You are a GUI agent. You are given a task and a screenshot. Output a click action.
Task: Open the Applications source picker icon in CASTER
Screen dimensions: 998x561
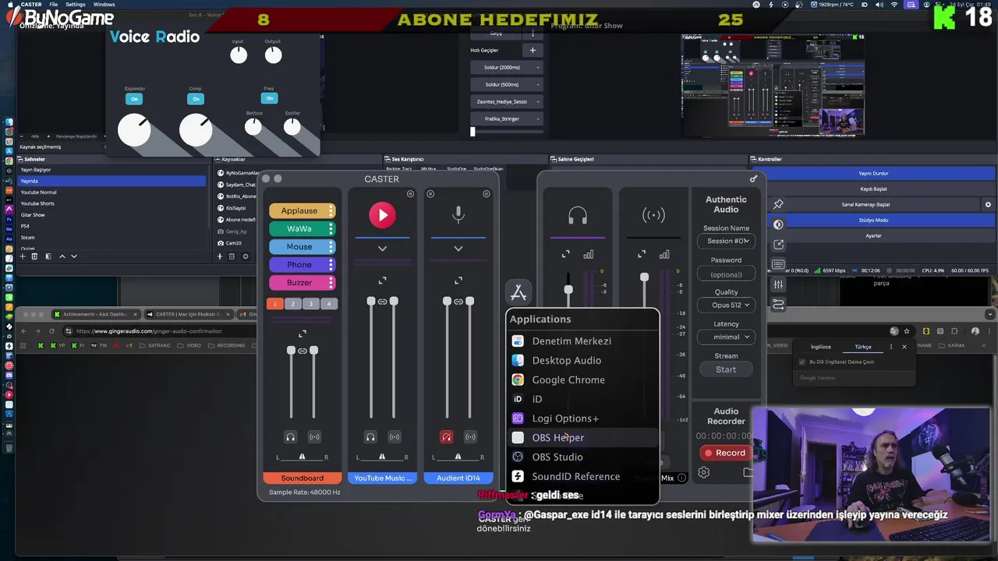518,293
